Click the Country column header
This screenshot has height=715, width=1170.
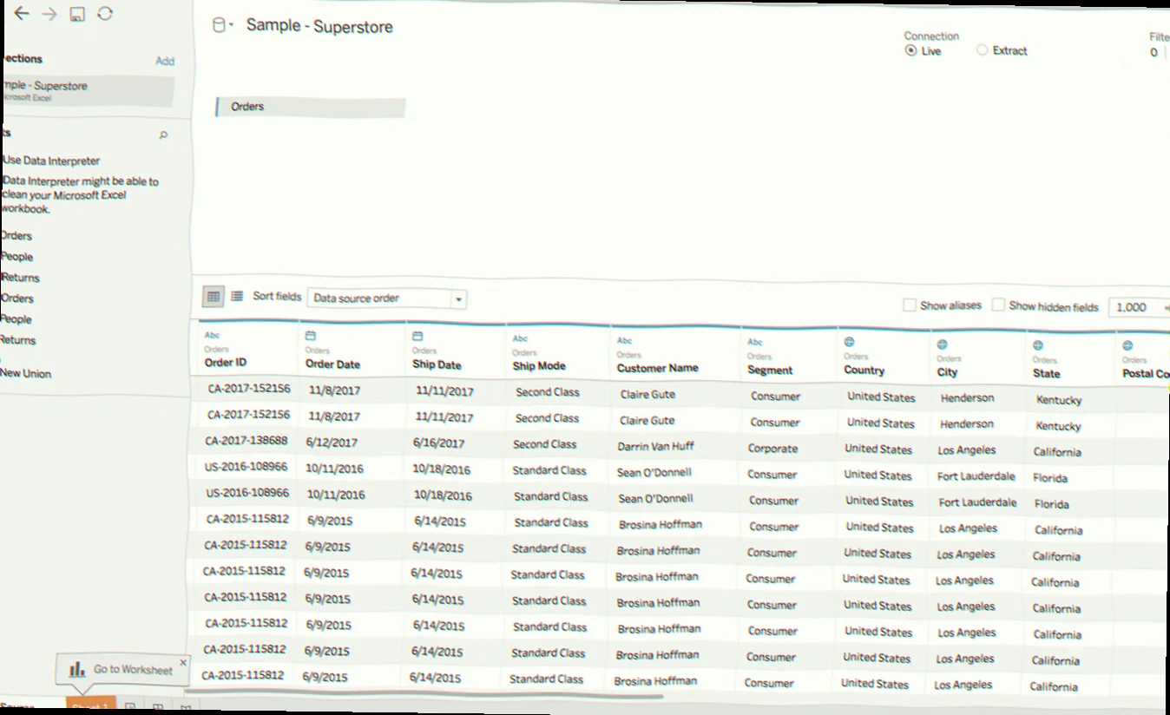[864, 370]
